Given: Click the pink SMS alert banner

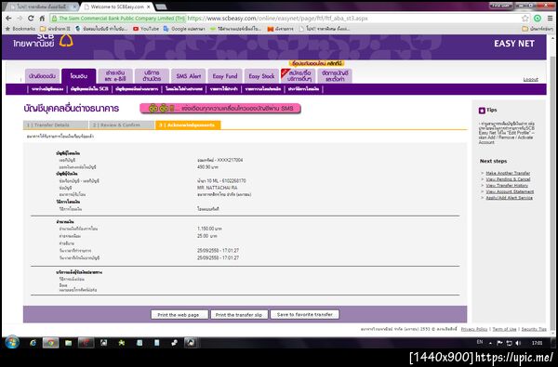Looking at the screenshot, I should [220, 108].
